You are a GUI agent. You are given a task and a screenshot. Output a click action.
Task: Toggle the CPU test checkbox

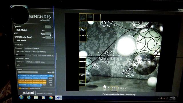click(x=53, y=34)
